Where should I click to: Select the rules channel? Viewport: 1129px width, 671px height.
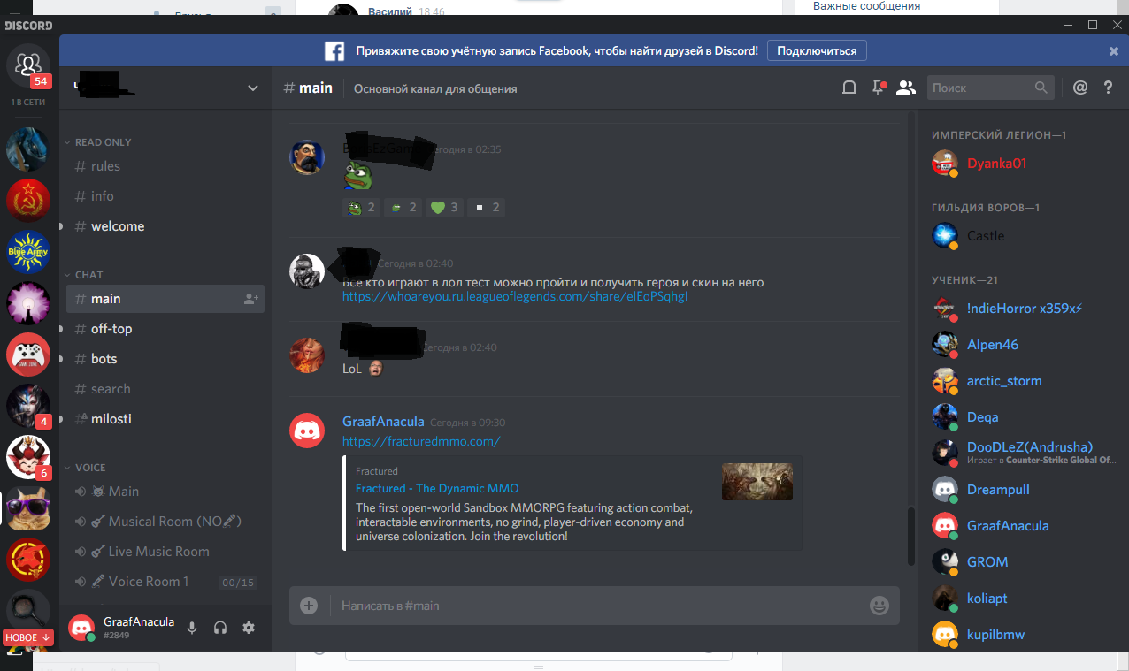165,166
